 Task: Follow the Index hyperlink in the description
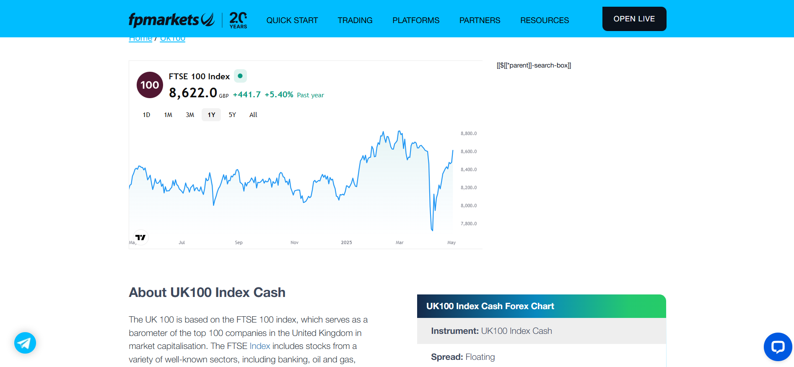click(x=260, y=346)
